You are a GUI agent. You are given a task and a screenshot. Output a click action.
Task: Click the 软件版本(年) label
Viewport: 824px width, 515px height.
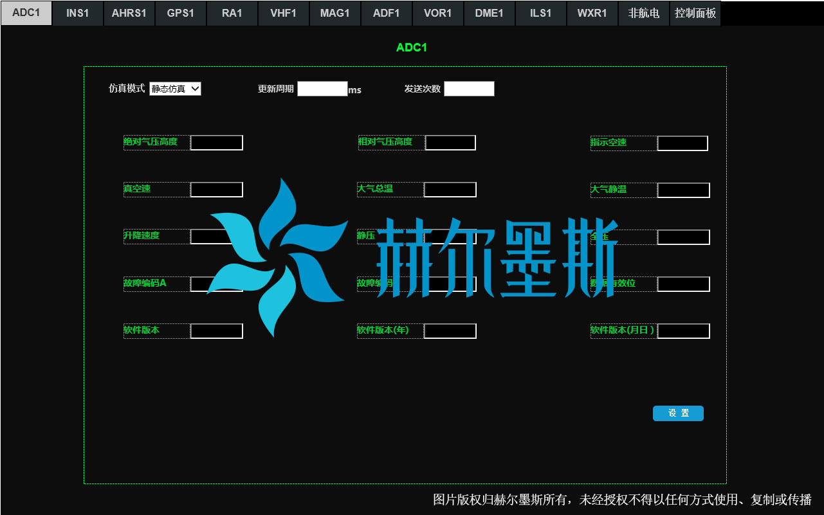pyautogui.click(x=383, y=330)
